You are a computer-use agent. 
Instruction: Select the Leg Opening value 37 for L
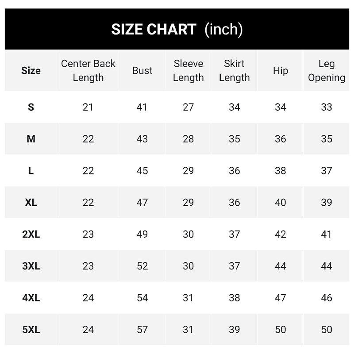tap(327, 171)
